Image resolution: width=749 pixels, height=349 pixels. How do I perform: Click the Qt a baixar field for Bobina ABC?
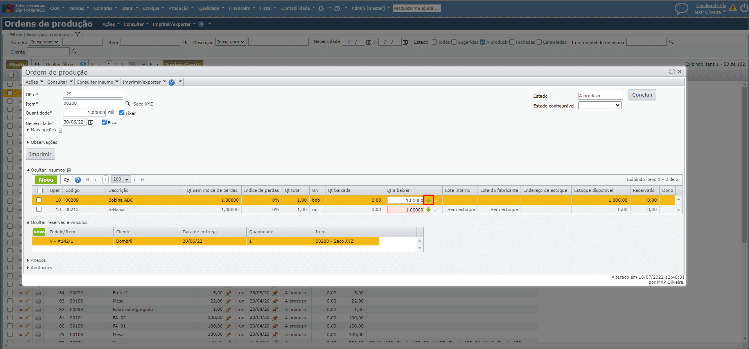coord(405,200)
